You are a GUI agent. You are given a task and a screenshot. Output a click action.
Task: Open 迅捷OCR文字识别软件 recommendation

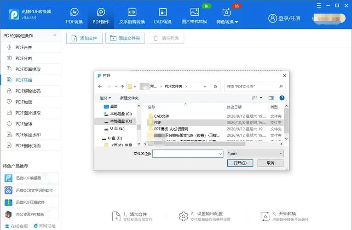point(30,190)
